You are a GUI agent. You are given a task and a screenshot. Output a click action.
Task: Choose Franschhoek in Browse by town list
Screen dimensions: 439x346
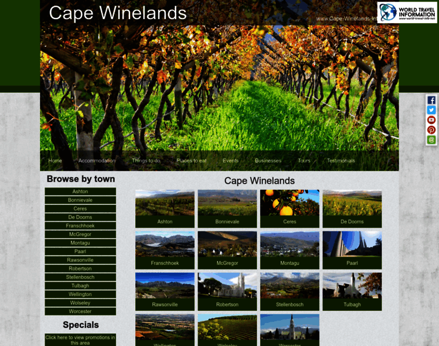tap(80, 226)
